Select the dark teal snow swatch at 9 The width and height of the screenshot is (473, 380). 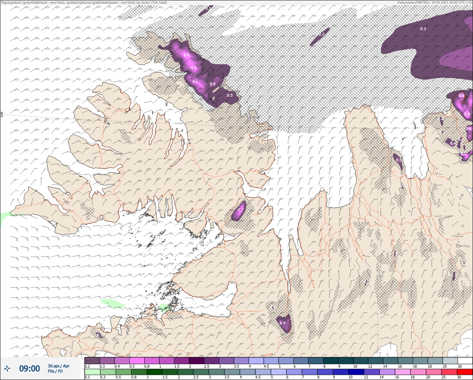[346, 360]
